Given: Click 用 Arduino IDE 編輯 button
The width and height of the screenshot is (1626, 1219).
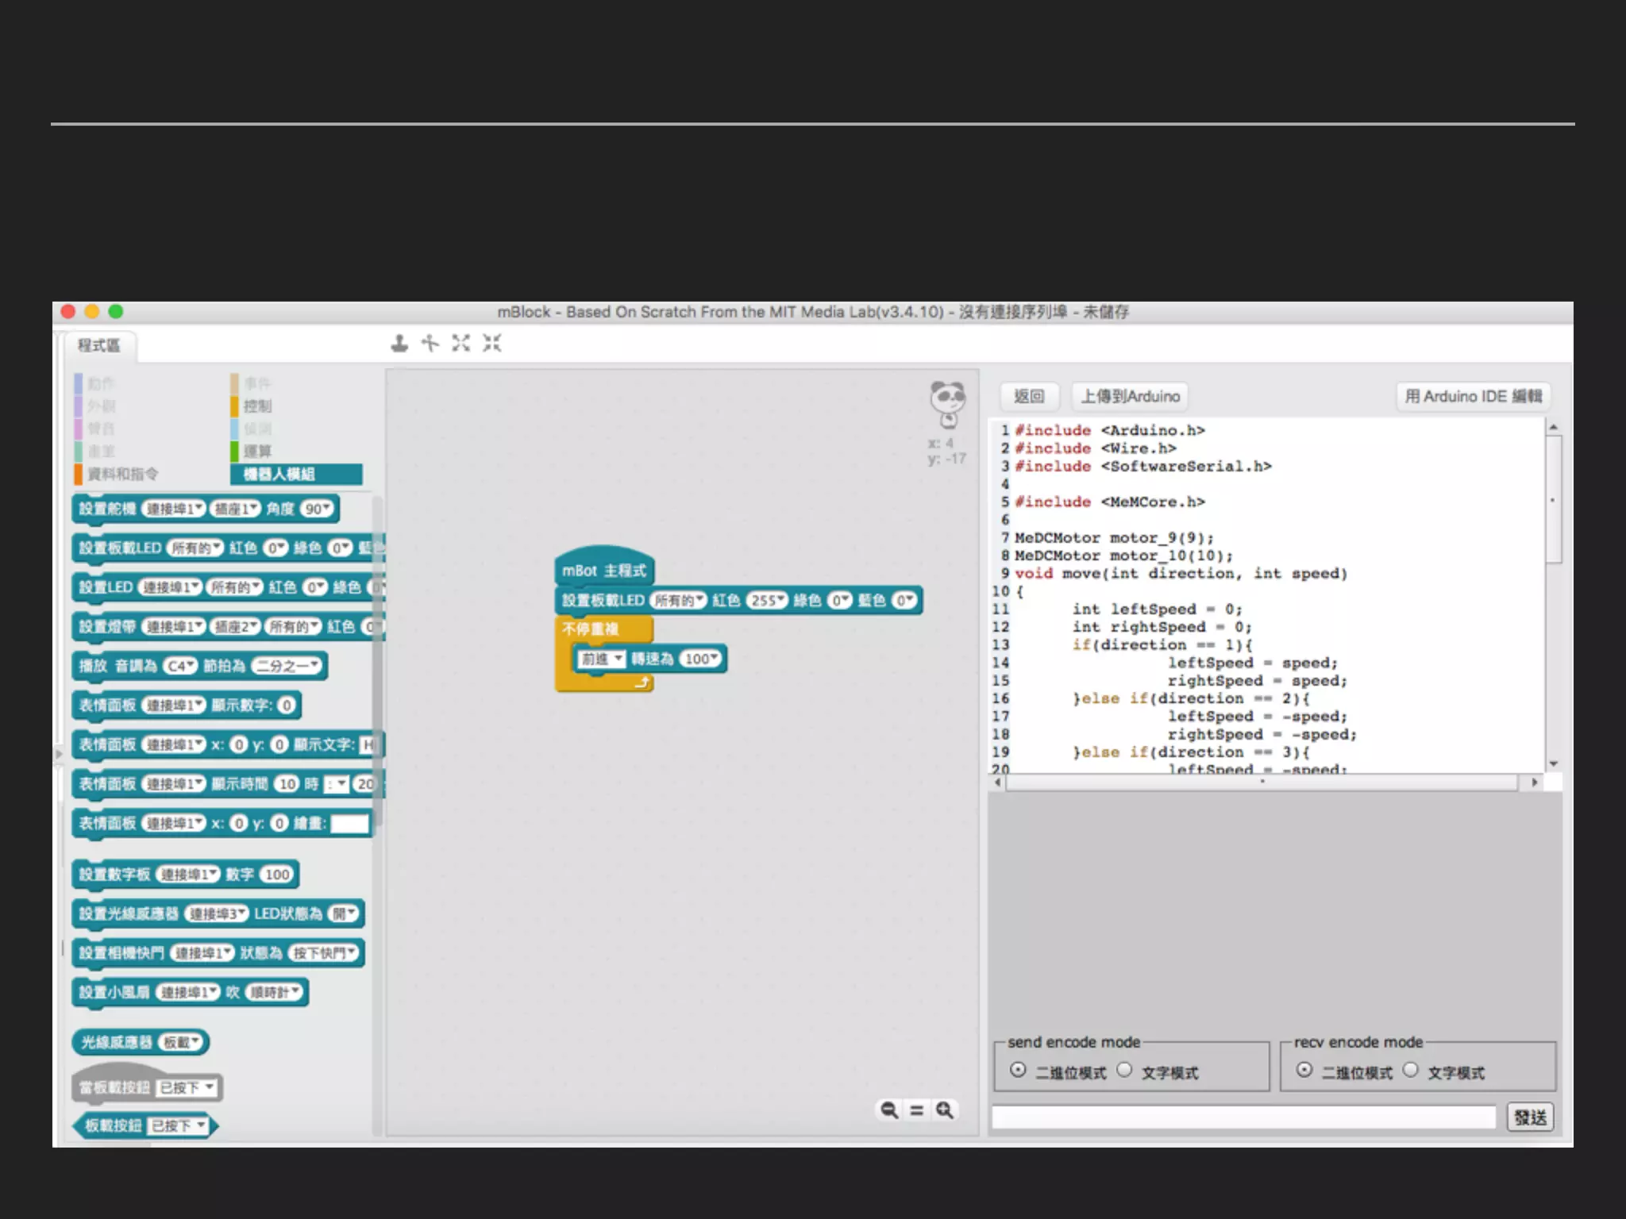Looking at the screenshot, I should coord(1473,396).
